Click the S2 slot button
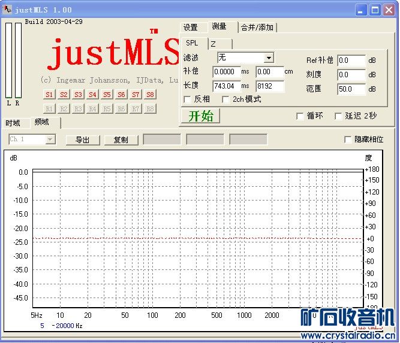The width and height of the screenshot is (400, 343). point(64,95)
